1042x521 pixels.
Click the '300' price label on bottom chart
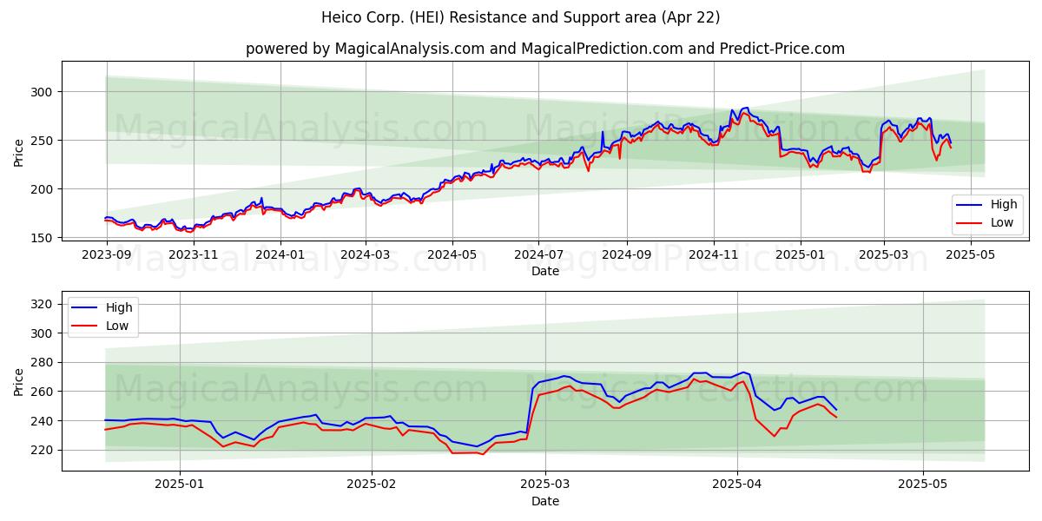click(x=43, y=333)
